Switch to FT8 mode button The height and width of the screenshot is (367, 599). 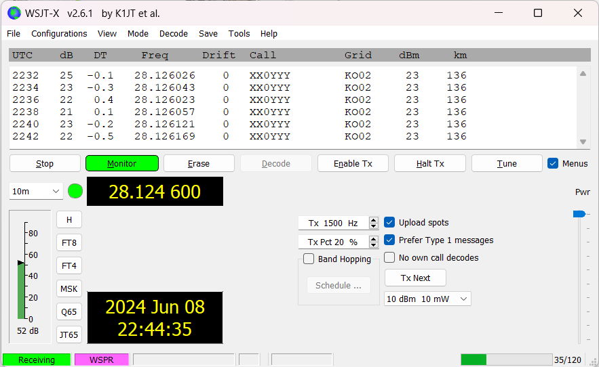click(x=69, y=242)
